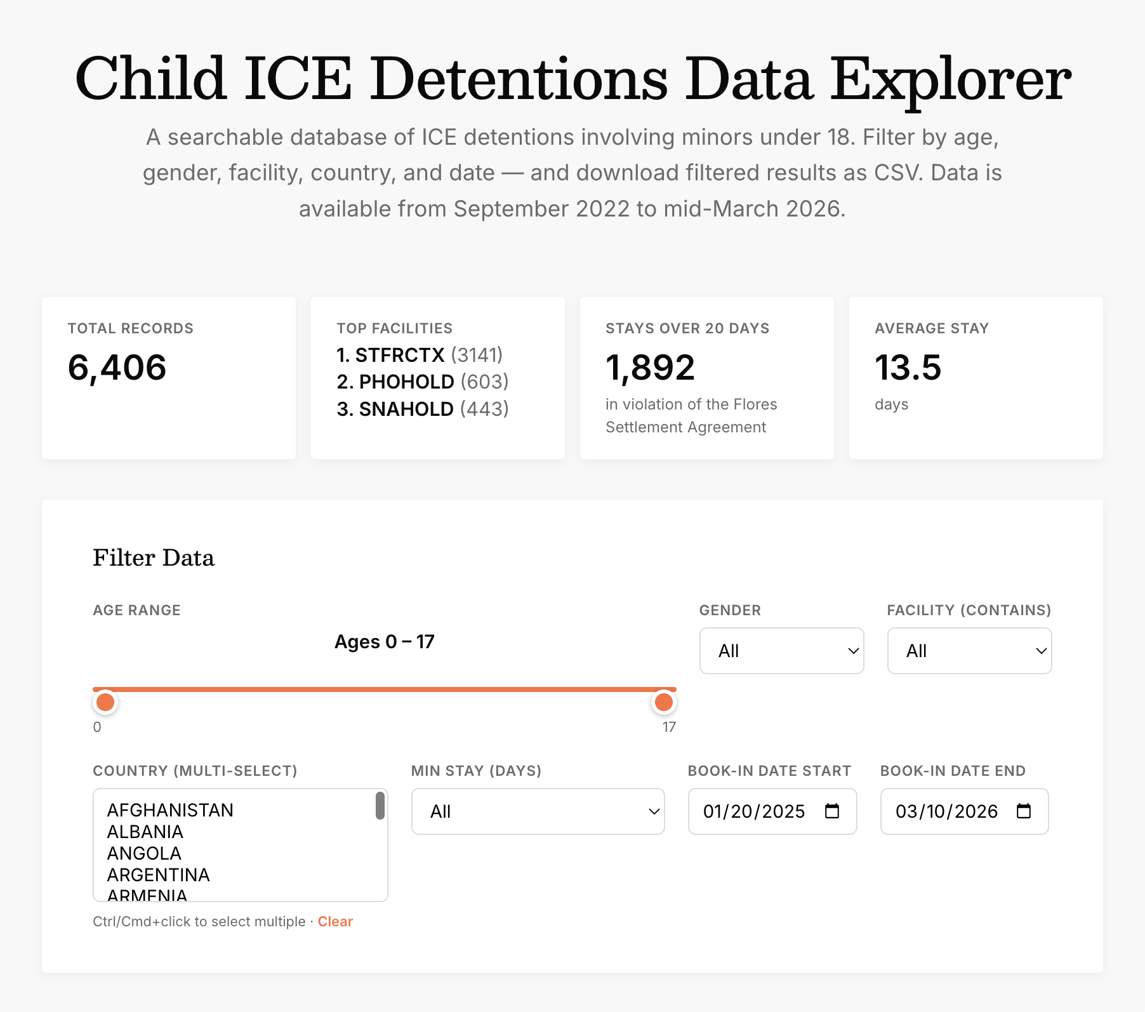
Task: Open the Book-in Date Start calendar picker
Action: pyautogui.click(x=832, y=811)
